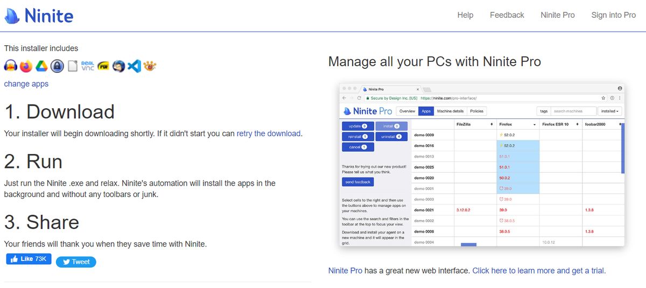Share via the Tweet button
Viewport: 646px width, 288px height.
click(x=76, y=262)
